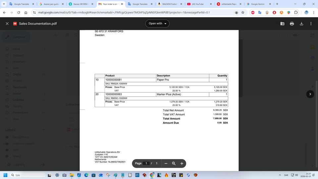Select the 'Paper Pro' description cell
Viewport: 318px width, 179px height.
pyautogui.click(x=182, y=80)
